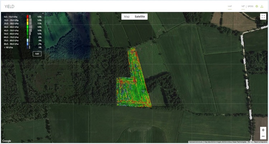Click the green locate target icon
This screenshot has height=144, width=269.
click(x=257, y=6)
